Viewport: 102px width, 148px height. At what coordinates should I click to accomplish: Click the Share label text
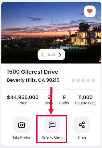point(82,138)
